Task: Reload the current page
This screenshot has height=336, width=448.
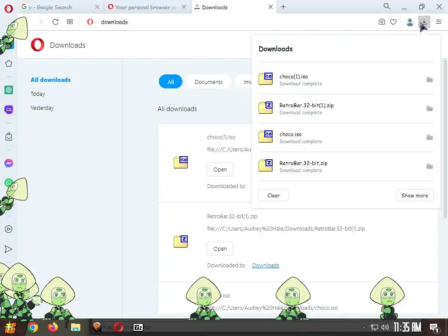Action: [x=56, y=22]
